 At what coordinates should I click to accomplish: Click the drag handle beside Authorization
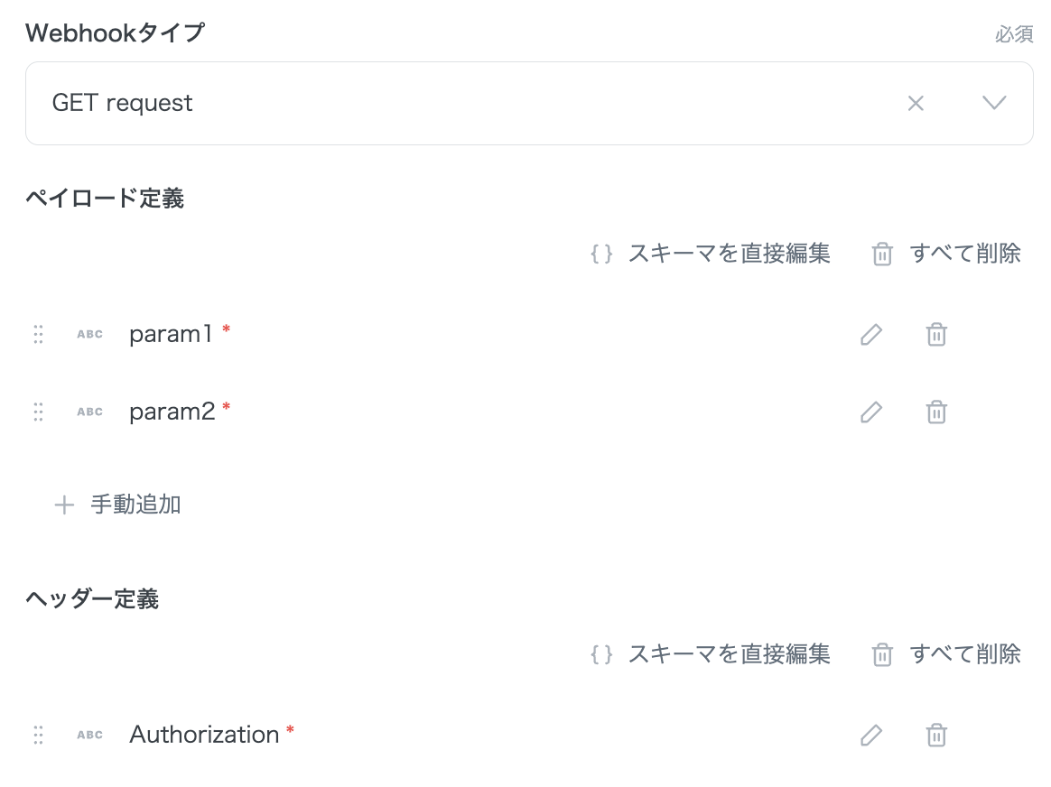tap(38, 736)
